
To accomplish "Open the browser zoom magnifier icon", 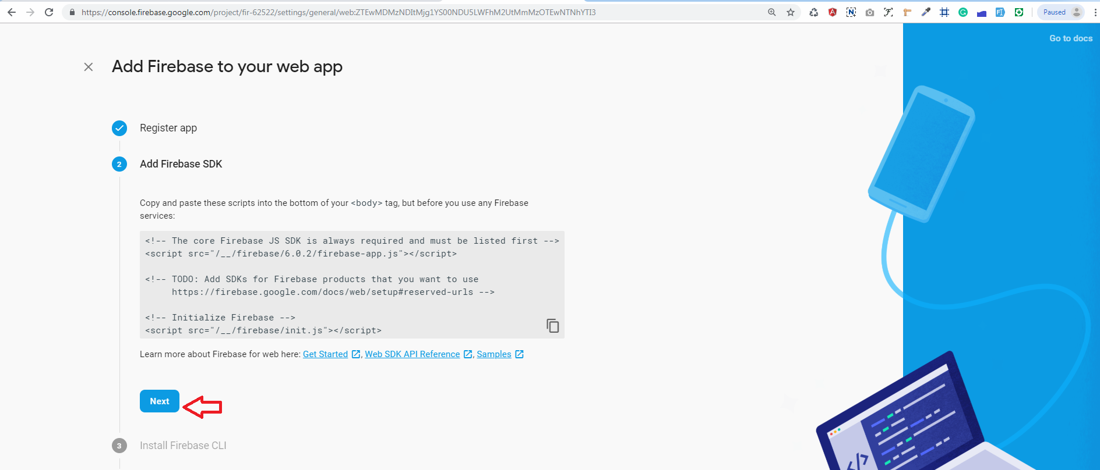I will tap(772, 12).
